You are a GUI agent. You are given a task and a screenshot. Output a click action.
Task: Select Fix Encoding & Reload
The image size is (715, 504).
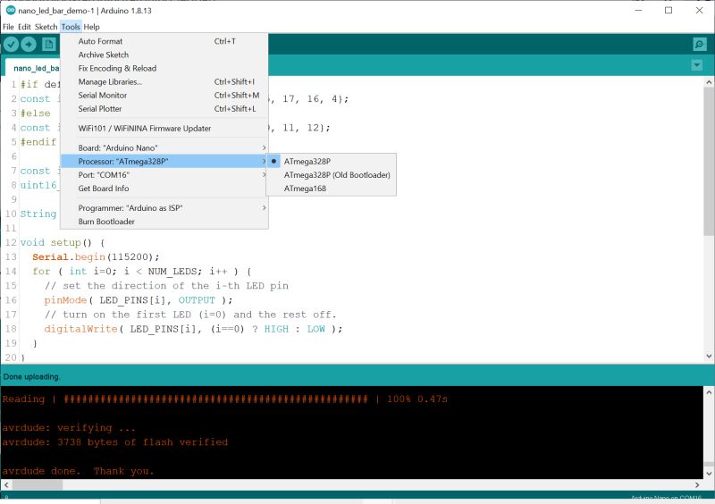[164, 69]
